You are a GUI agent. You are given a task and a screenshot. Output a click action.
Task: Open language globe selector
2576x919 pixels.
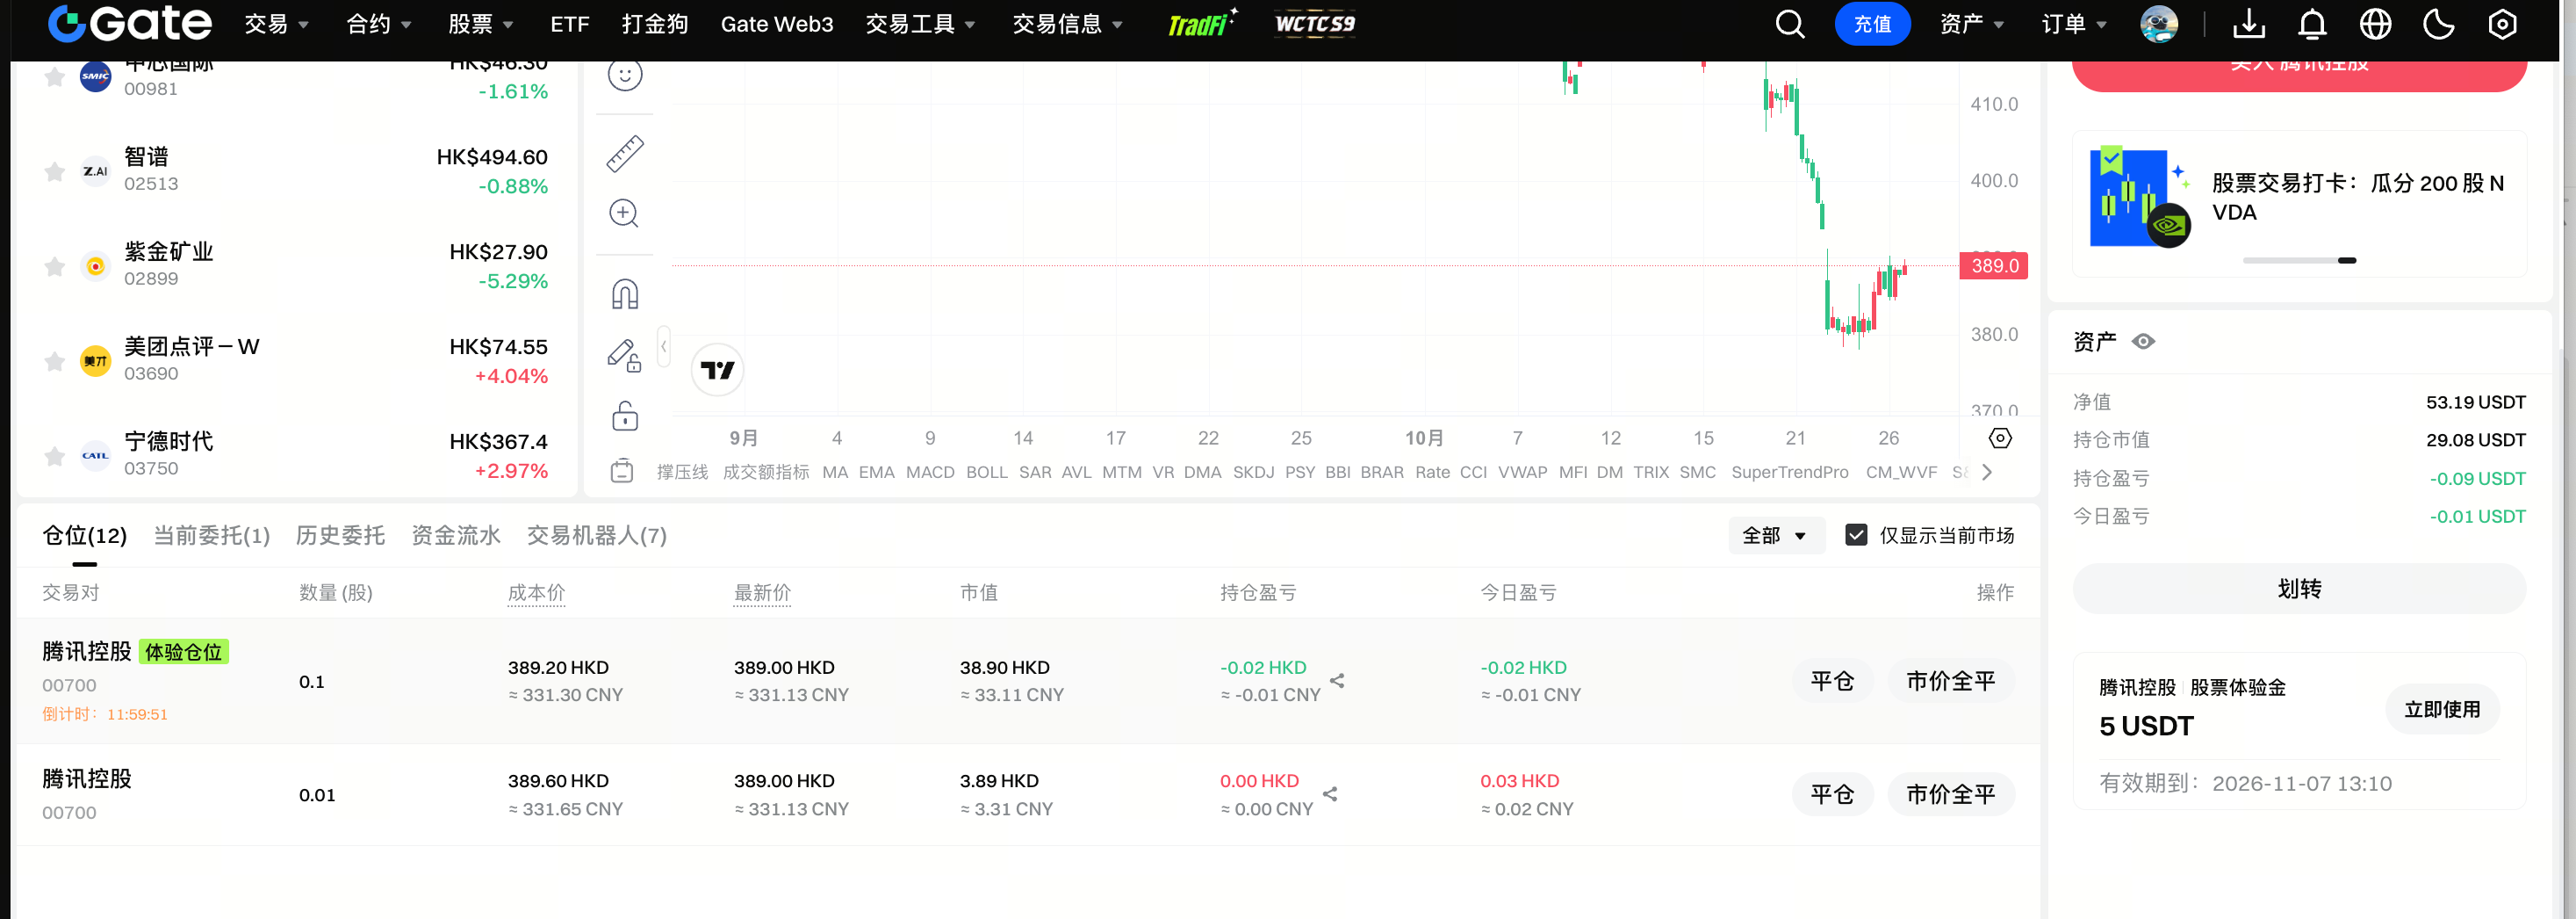coord(2375,24)
